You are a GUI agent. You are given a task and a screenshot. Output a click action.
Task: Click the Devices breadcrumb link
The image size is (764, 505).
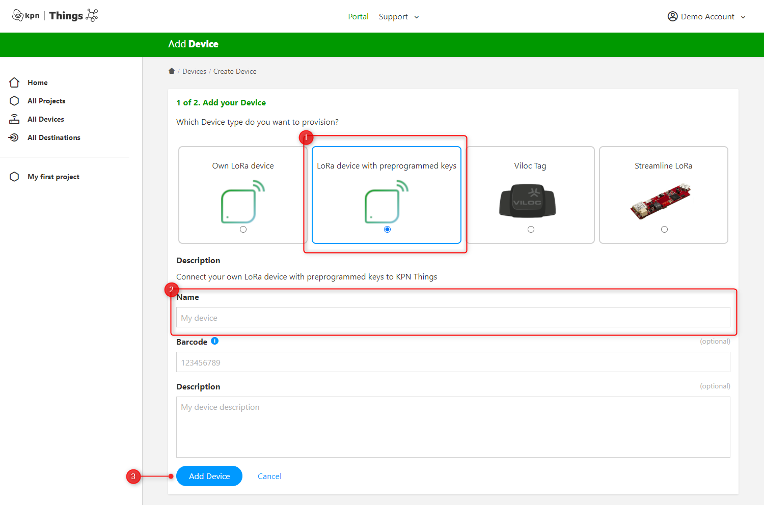(194, 71)
